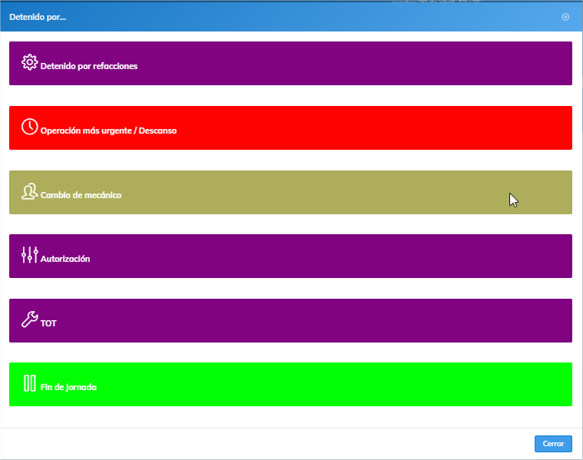Click the clock icon for Operación más urgente
583x460 pixels.
(29, 127)
